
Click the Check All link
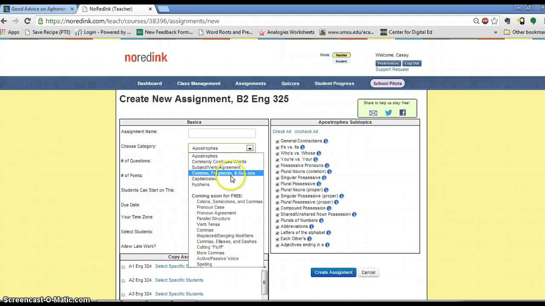tap(282, 132)
